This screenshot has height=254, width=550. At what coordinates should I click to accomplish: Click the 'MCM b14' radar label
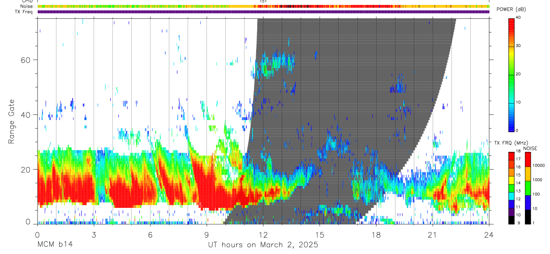(x=54, y=245)
